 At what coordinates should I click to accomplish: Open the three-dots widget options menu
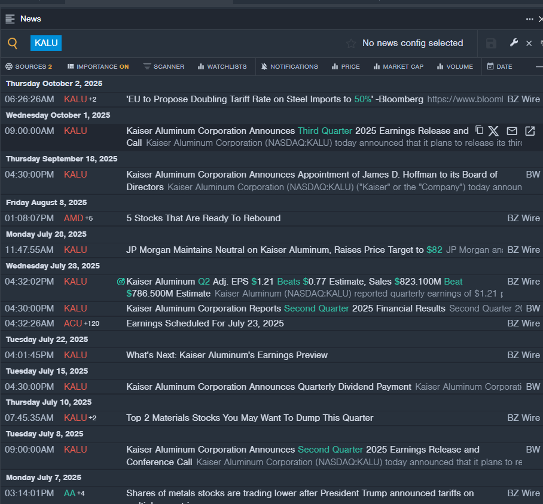pyautogui.click(x=529, y=19)
